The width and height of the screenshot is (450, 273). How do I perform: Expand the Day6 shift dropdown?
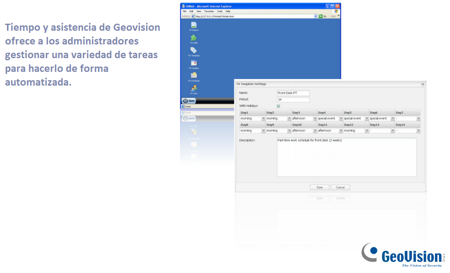point(393,118)
